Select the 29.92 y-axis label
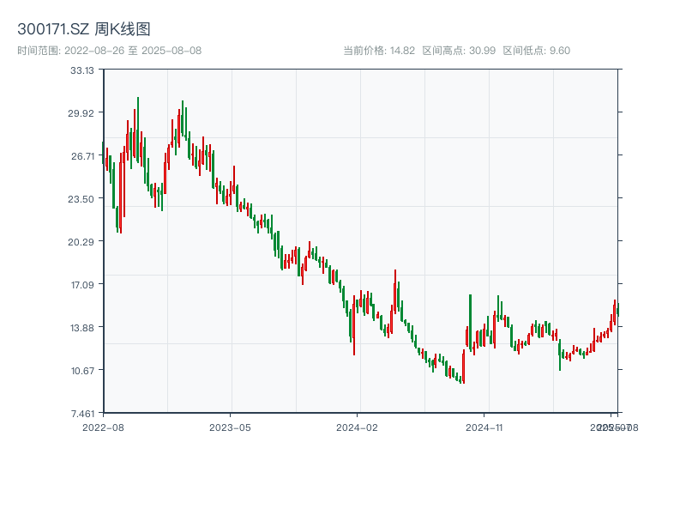686x515 pixels. coord(81,113)
